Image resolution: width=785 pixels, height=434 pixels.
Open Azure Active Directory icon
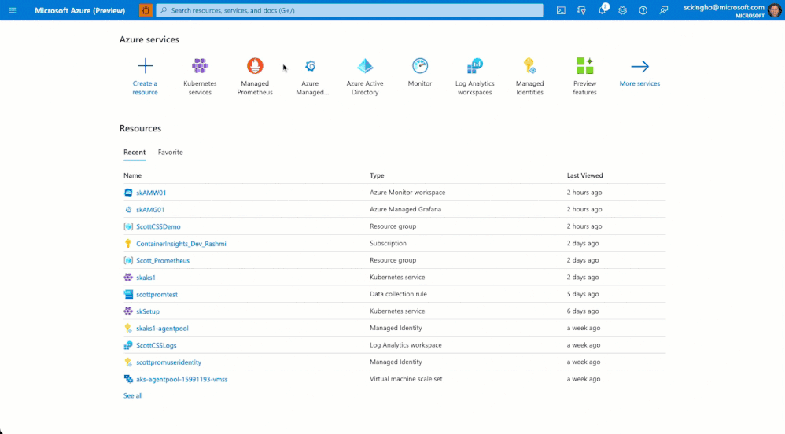pyautogui.click(x=365, y=65)
